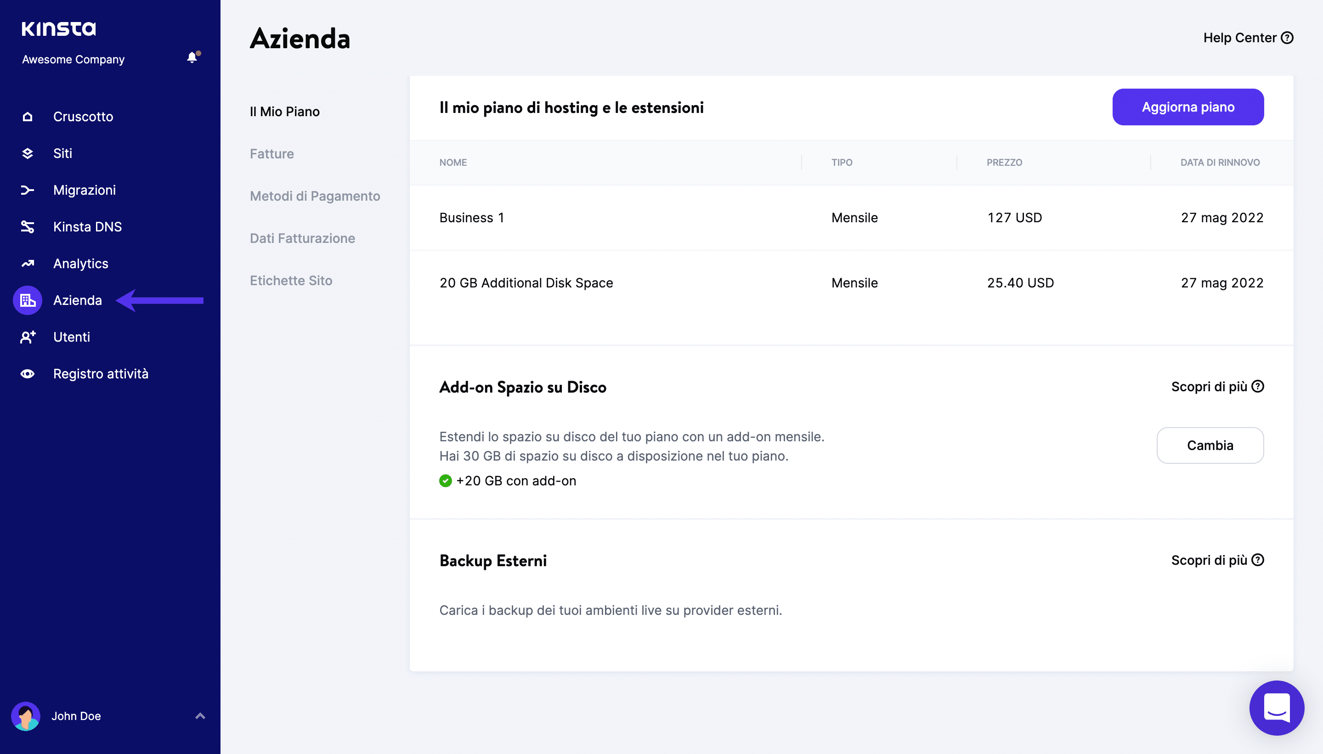
Task: Open the notifications bell
Action: tap(192, 57)
